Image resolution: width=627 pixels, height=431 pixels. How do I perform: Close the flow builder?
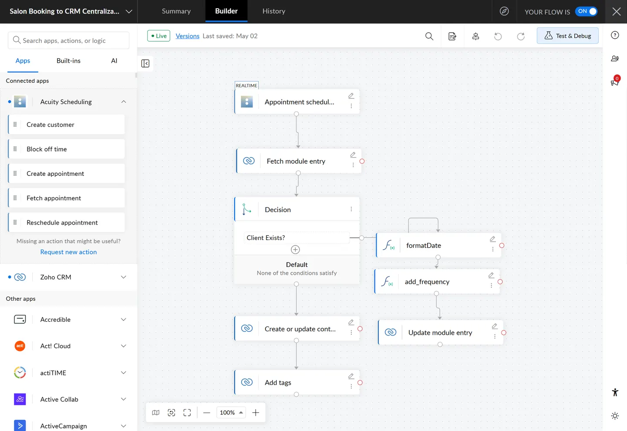617,11
